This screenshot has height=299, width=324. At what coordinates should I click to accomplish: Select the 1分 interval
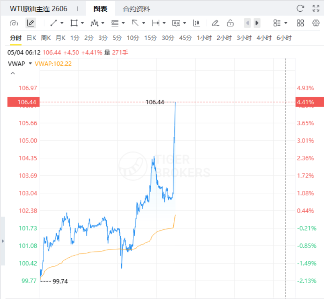point(75,38)
